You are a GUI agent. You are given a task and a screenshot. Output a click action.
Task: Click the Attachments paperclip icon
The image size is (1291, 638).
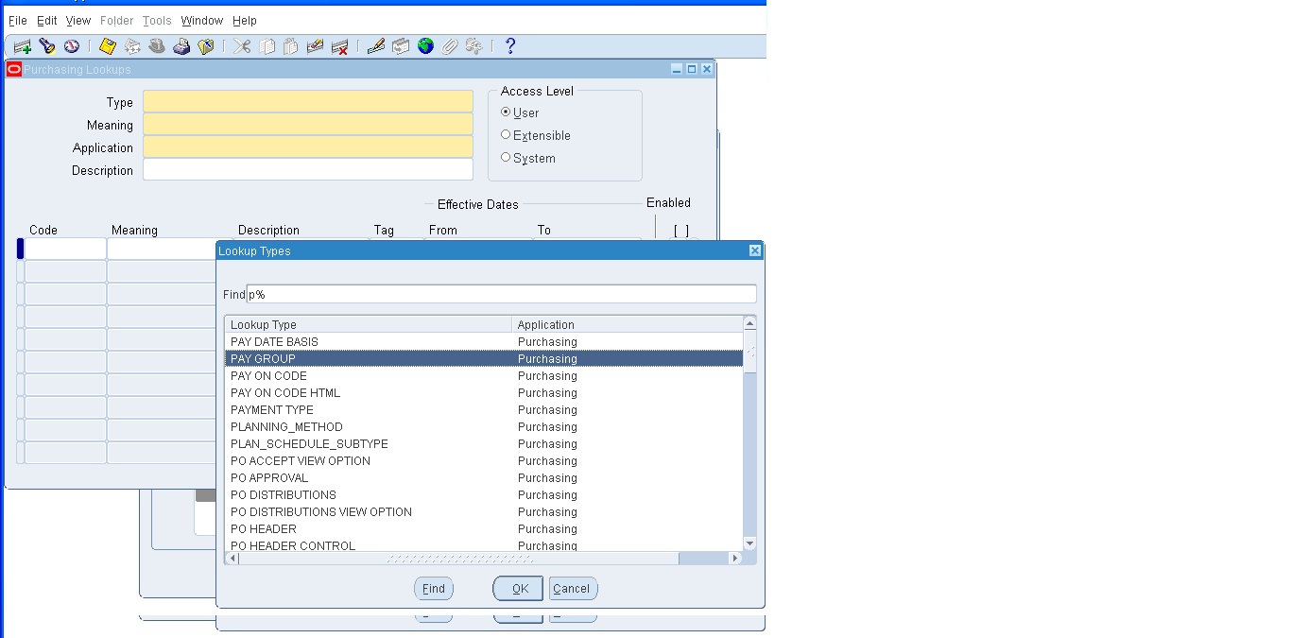point(449,45)
